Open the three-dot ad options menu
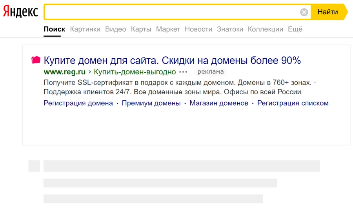The width and height of the screenshot is (353, 209). point(183,72)
